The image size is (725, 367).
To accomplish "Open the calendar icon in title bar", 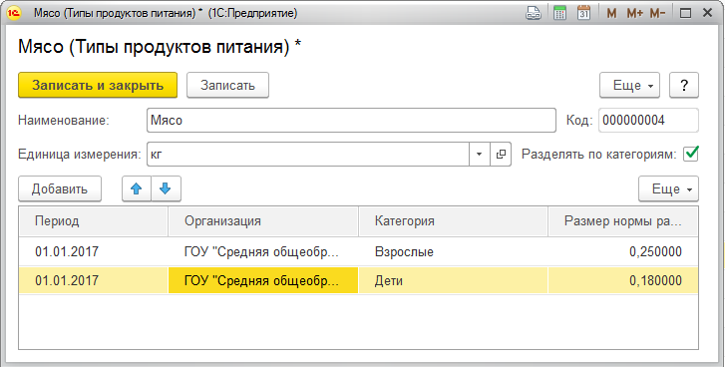I will coord(584,13).
